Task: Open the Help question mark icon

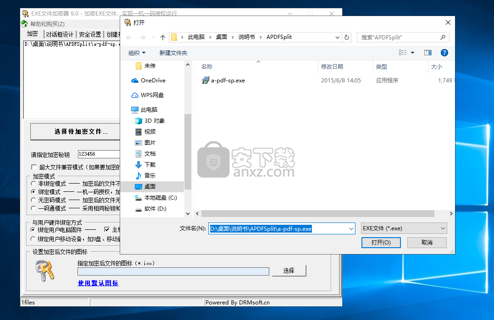Action: coord(444,53)
